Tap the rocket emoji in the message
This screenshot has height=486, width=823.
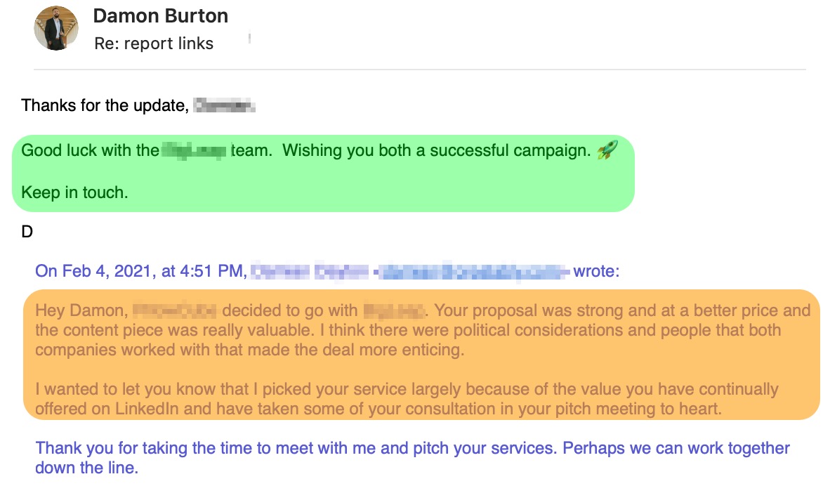[607, 150]
